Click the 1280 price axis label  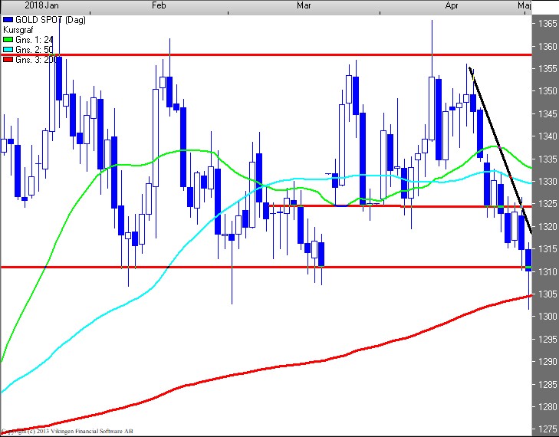[x=547, y=406]
